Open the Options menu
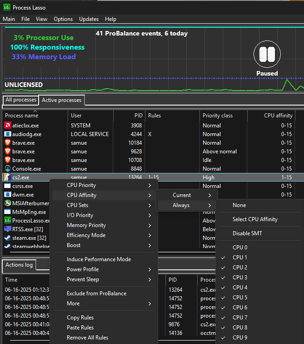The image size is (304, 344). click(x=63, y=19)
